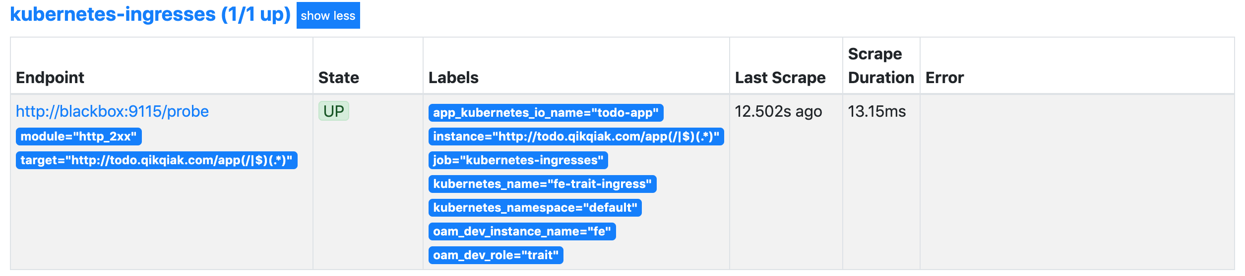This screenshot has height=276, width=1245.
Task: Click the green UP state badge
Action: click(333, 111)
